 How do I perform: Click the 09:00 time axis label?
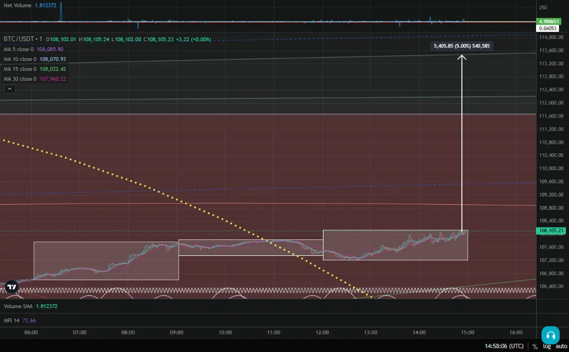point(177,332)
